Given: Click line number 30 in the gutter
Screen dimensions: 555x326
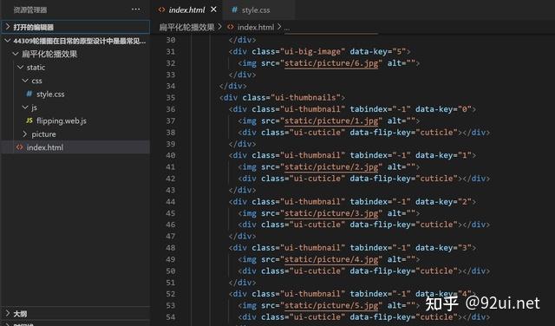Looking at the screenshot, I should coord(171,40).
